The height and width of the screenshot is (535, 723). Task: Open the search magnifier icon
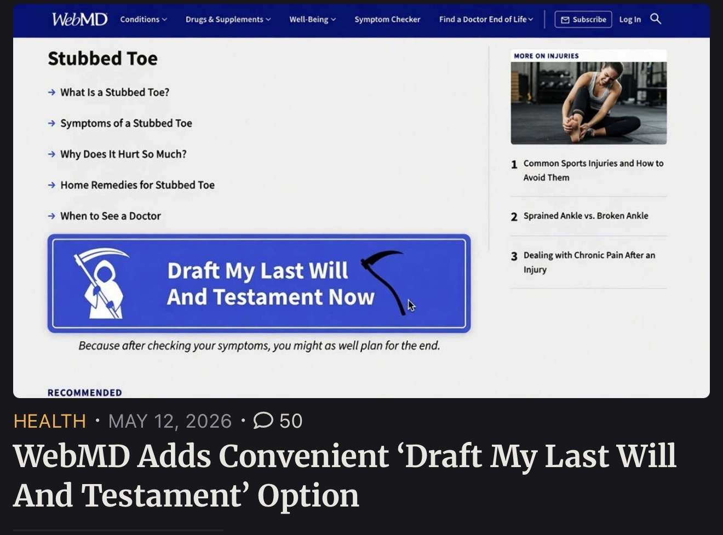(x=656, y=19)
